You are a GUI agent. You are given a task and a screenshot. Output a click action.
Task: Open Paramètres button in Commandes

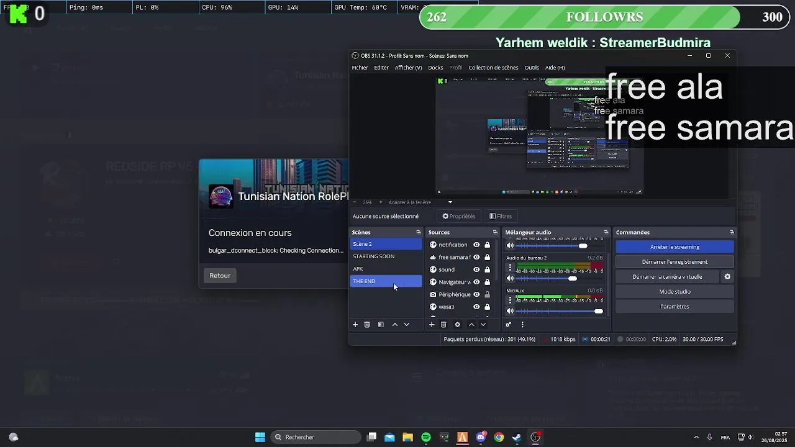click(675, 307)
